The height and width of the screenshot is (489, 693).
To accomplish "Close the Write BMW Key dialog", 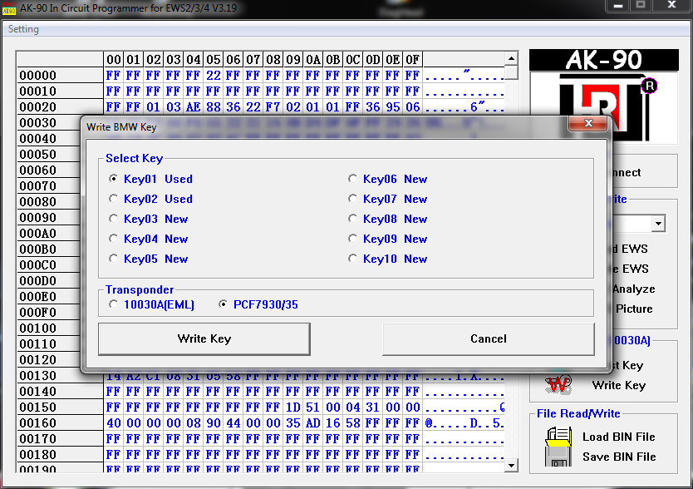I will 587,124.
